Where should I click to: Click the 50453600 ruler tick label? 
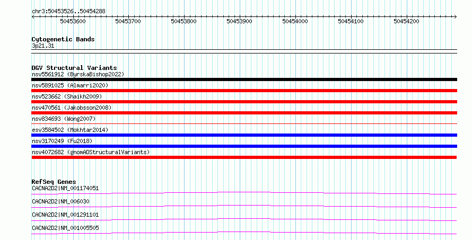73,21
